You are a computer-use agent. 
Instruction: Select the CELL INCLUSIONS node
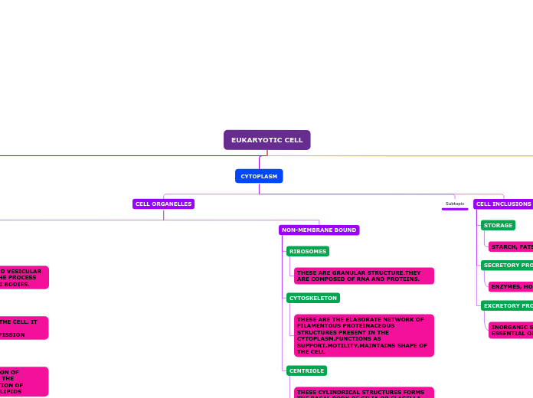503,204
